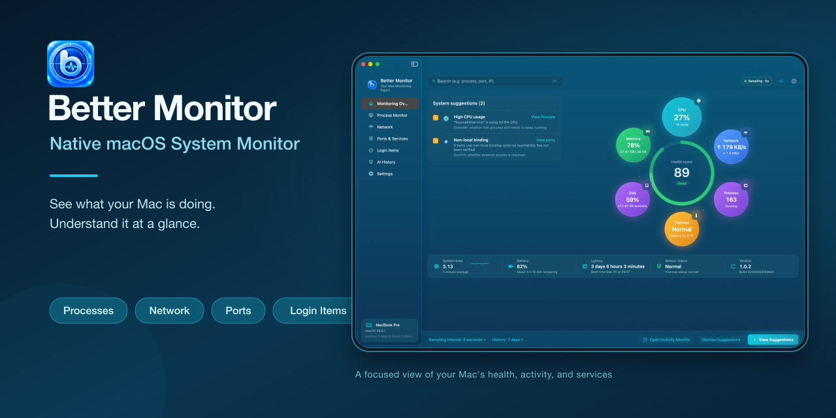Click the Open Activity Monitor button

point(666,340)
